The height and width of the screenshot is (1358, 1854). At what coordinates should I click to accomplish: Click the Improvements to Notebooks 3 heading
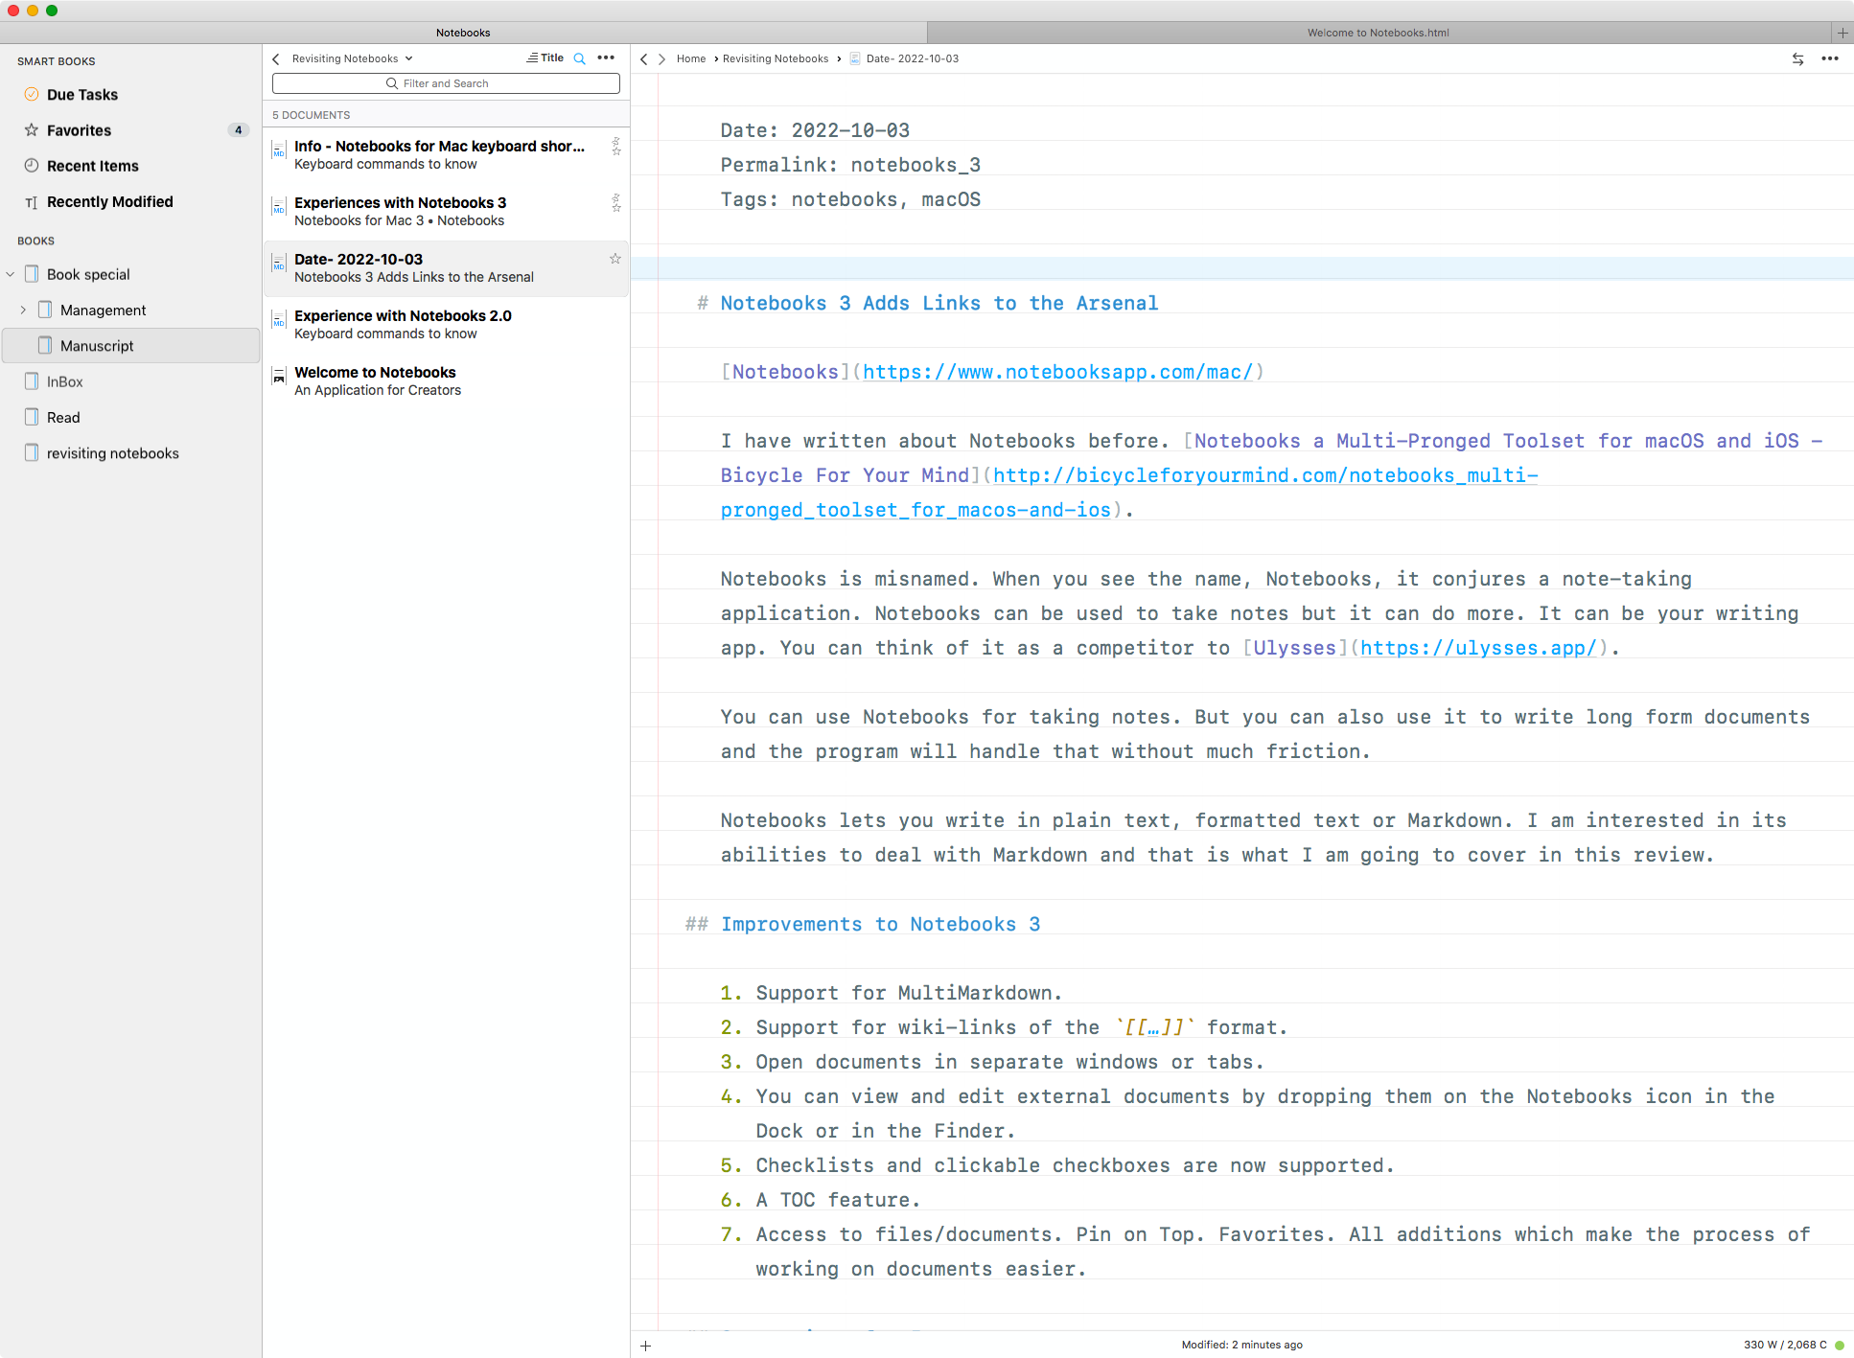click(880, 924)
